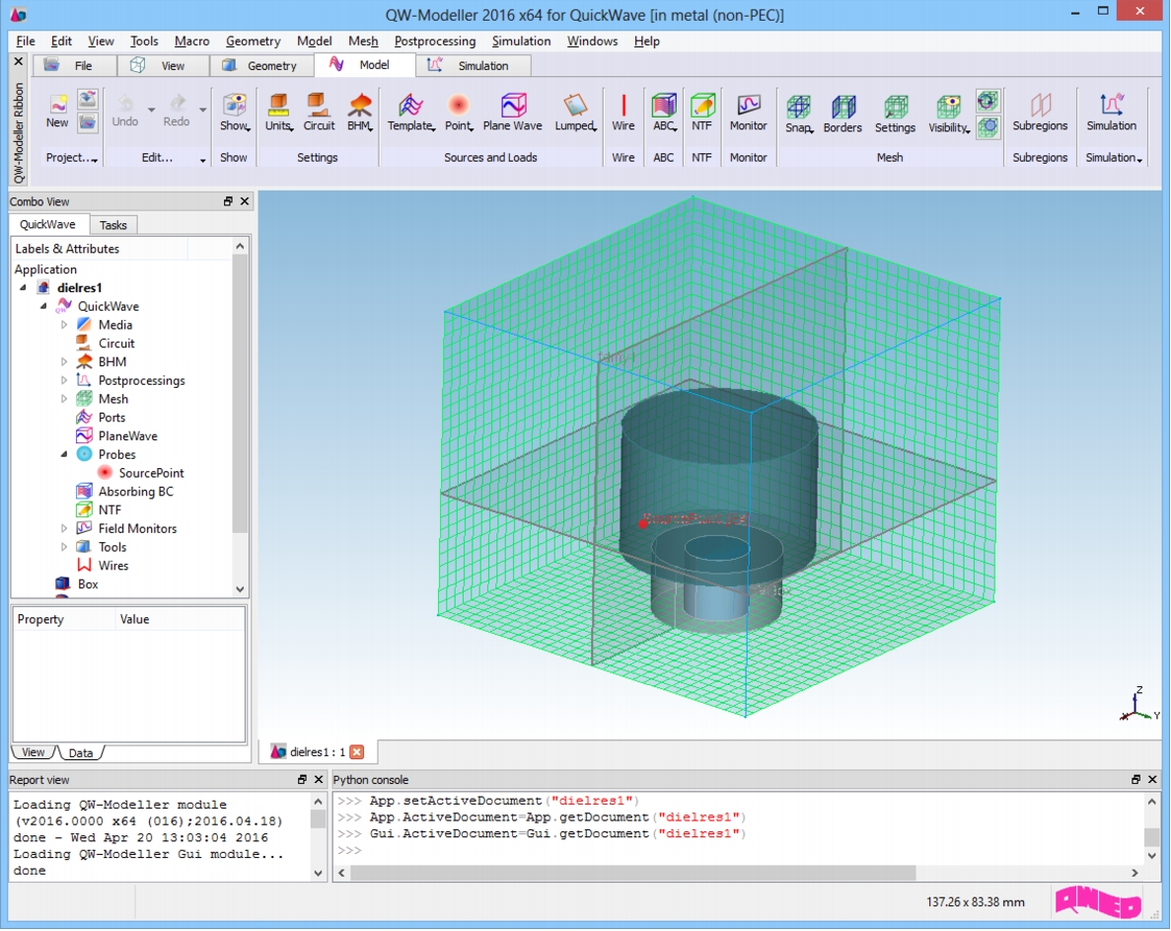Open the Undo history dropdown arrow

tap(152, 110)
